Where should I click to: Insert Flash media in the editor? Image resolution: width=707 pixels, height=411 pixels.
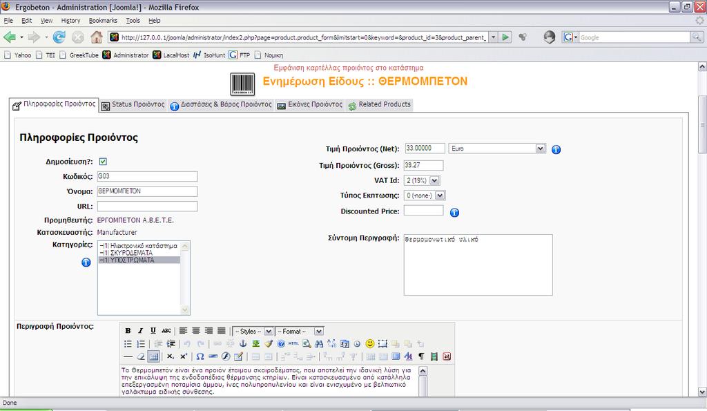226,356
